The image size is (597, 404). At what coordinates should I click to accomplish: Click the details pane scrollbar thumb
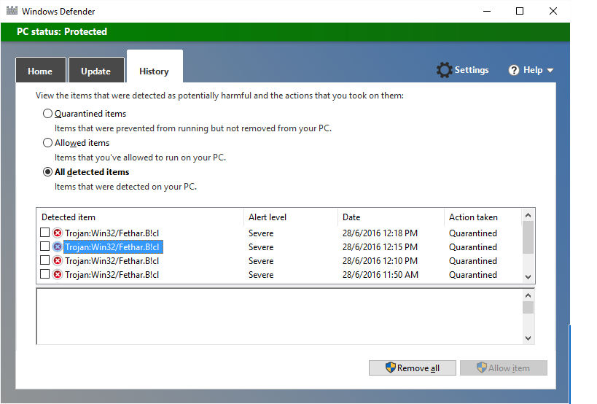(528, 307)
